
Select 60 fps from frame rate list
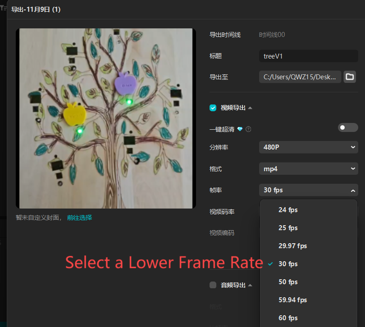click(x=308, y=318)
